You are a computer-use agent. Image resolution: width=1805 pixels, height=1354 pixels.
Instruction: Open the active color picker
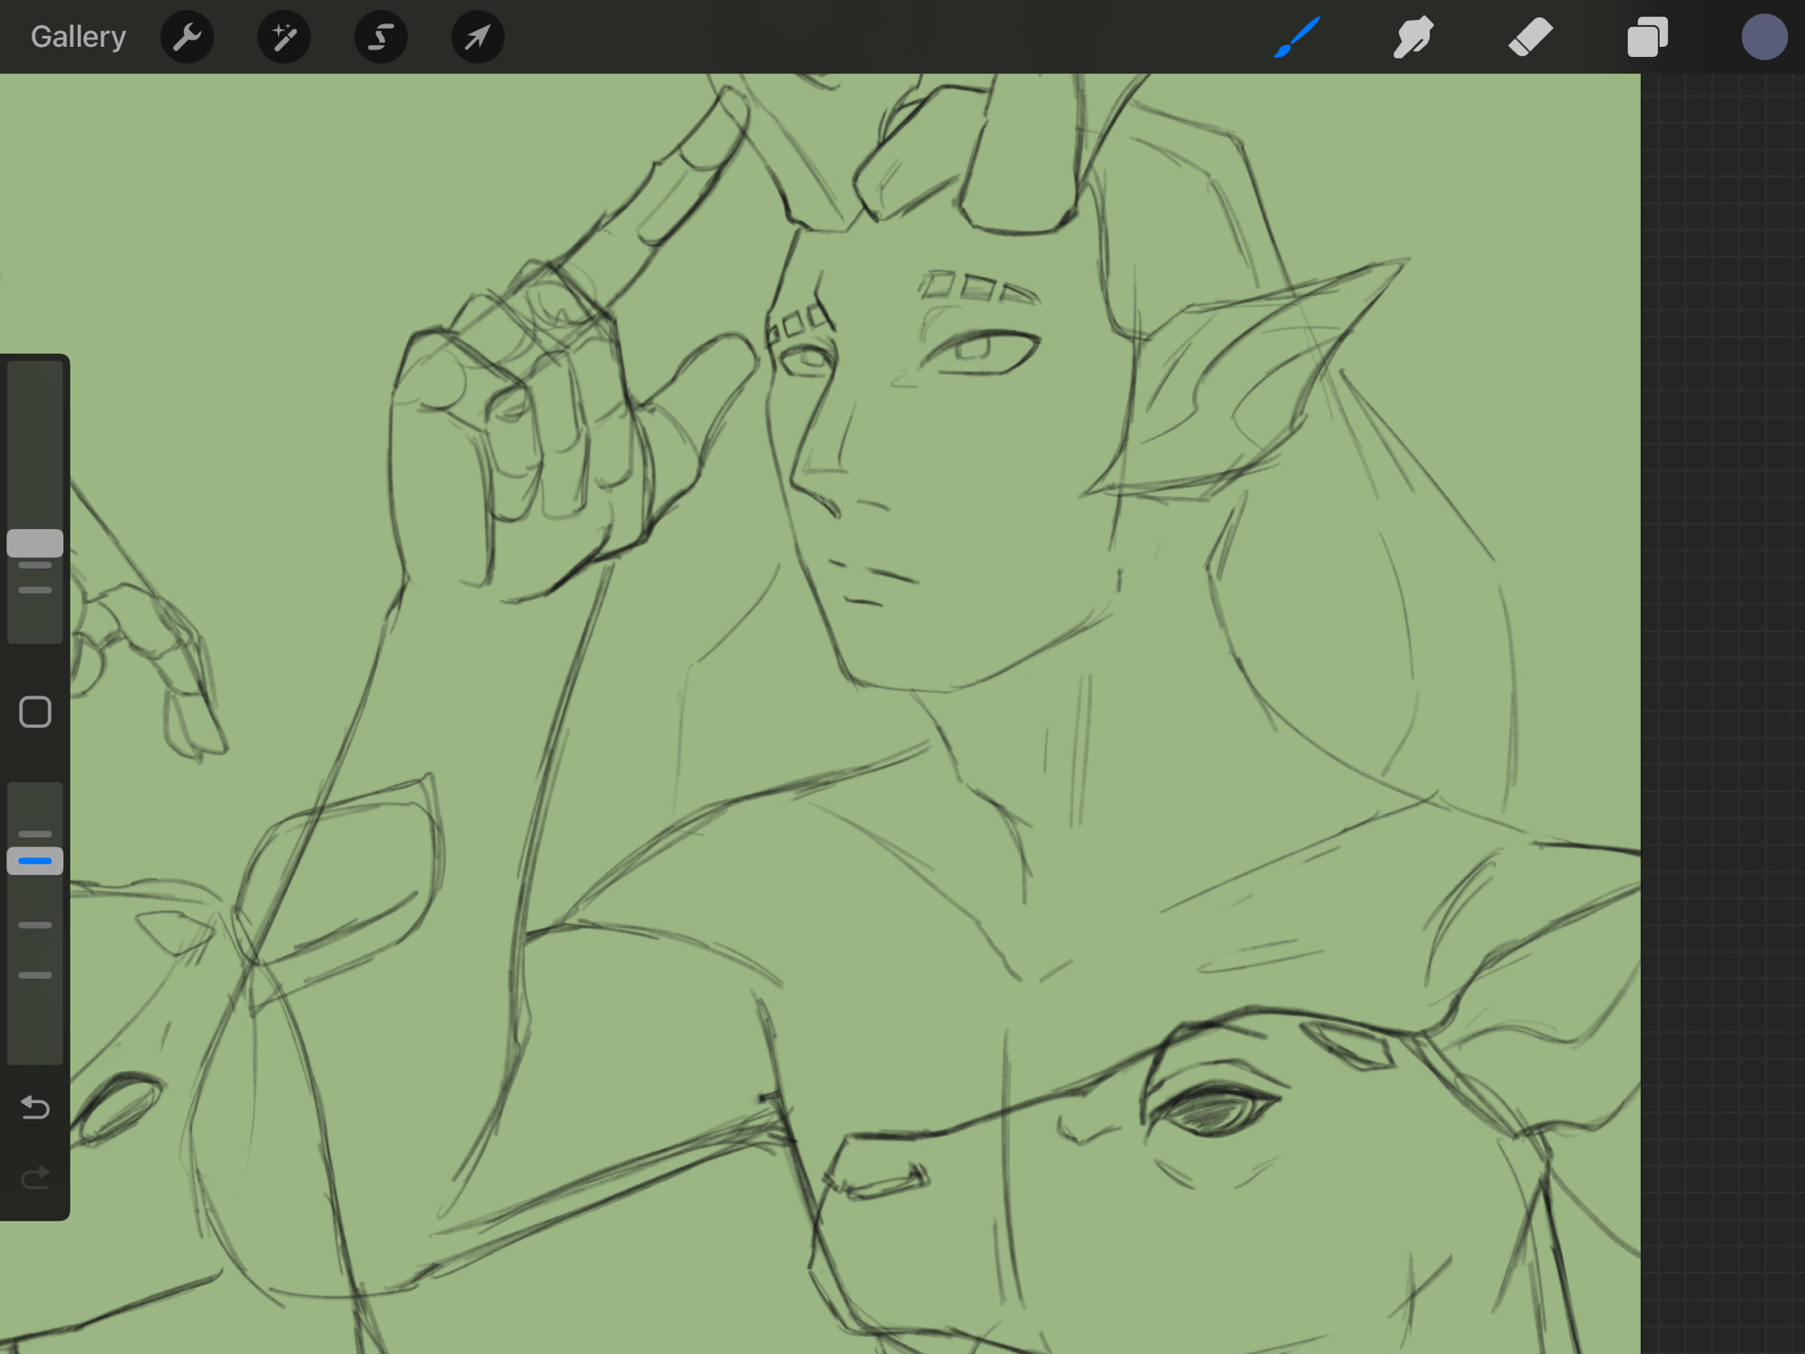pyautogui.click(x=1763, y=37)
